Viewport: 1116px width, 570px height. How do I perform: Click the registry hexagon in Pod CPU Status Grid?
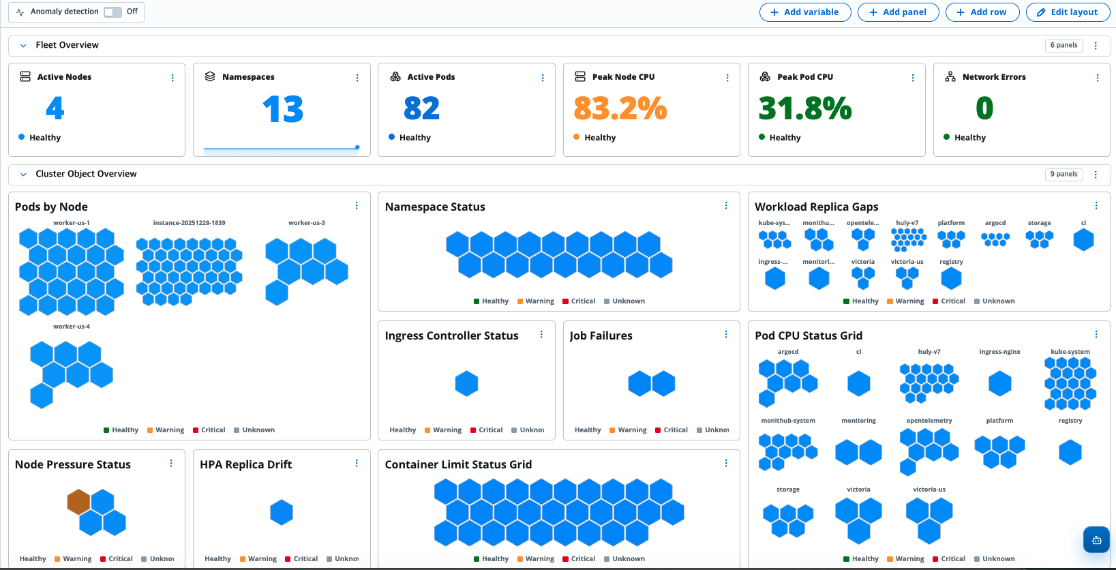[x=1070, y=453]
